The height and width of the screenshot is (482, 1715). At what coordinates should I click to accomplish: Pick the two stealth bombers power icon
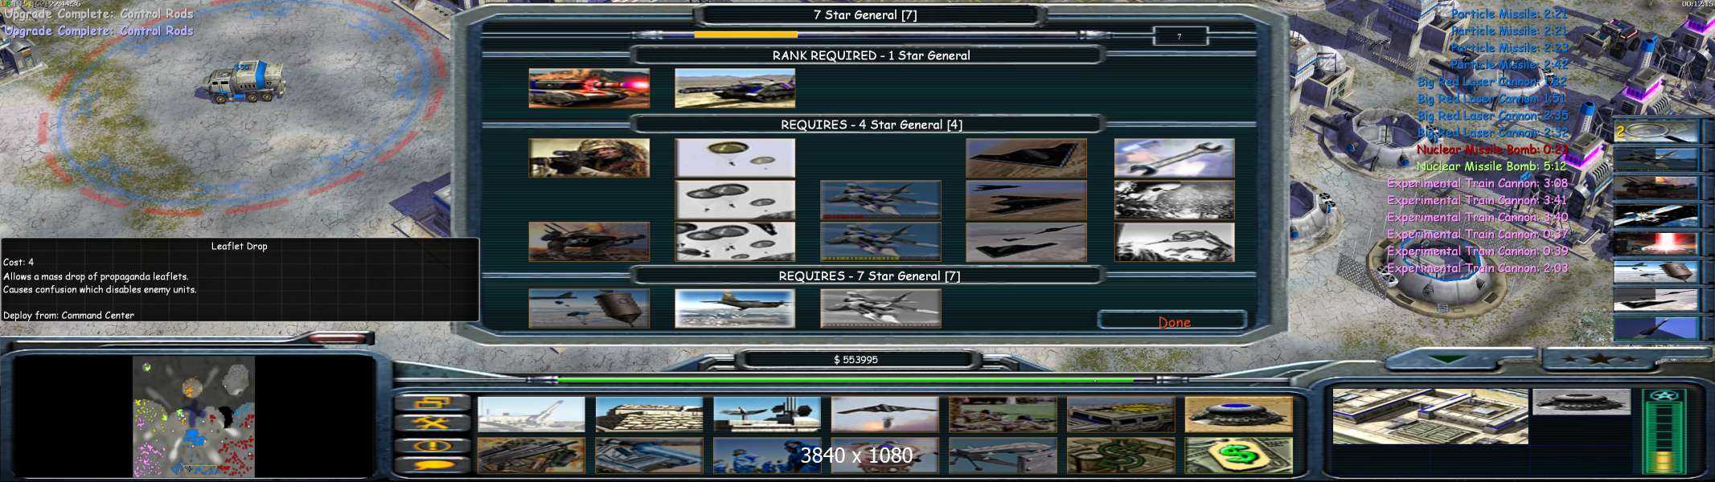(1026, 200)
